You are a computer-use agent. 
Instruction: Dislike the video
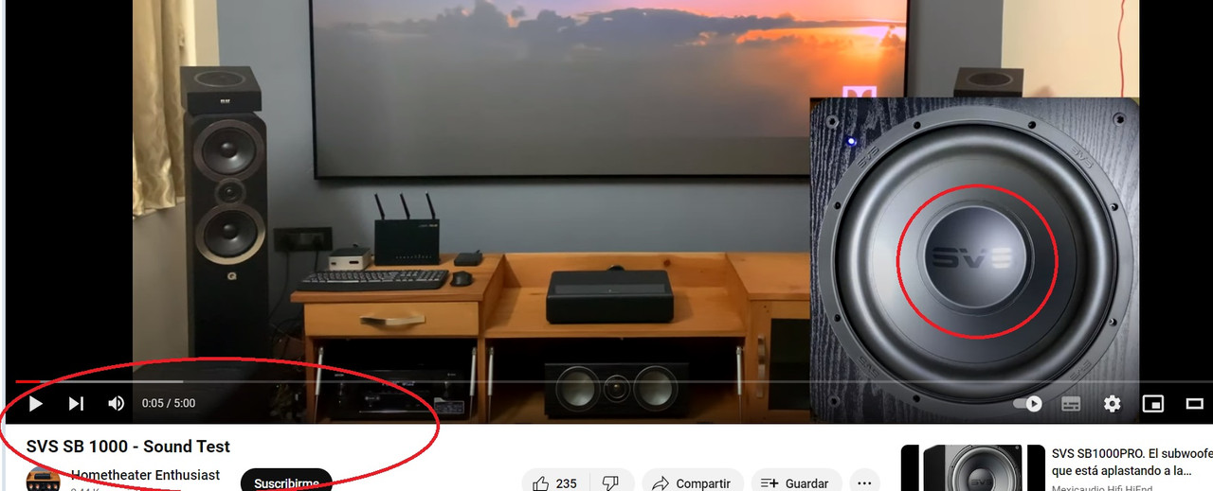pyautogui.click(x=611, y=482)
